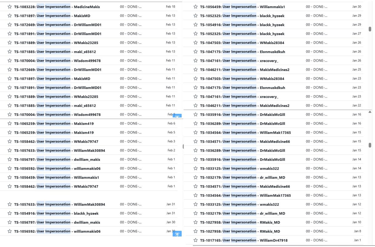This screenshot has height=247, width=375.
Task: Open the TS-1071891 DrWilliamMD01 email from Feb 13
Action: (x=89, y=34)
